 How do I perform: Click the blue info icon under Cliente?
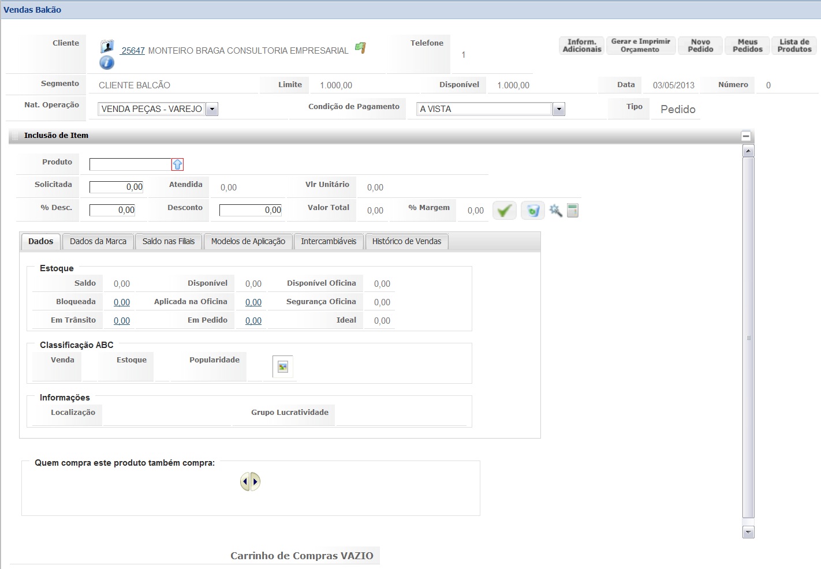click(107, 62)
